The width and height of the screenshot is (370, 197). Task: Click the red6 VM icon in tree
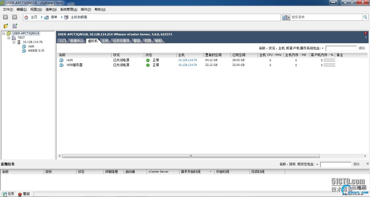click(24, 46)
